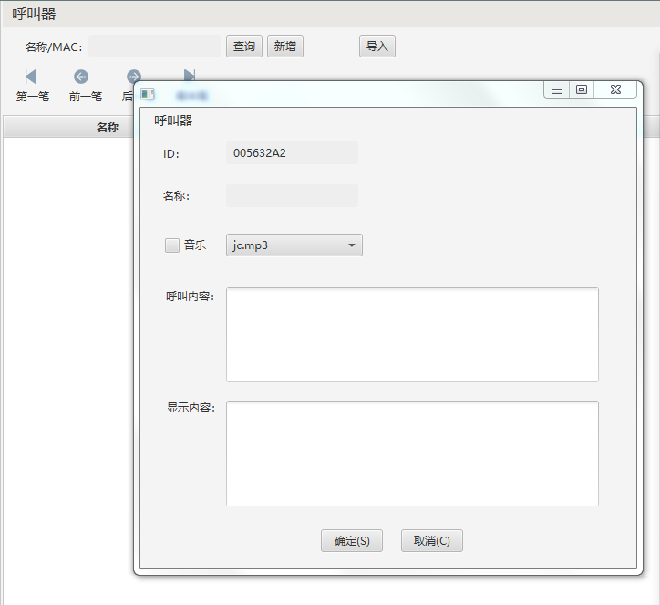
Task: Cancel using the 取消(C) button
Action: [x=431, y=540]
